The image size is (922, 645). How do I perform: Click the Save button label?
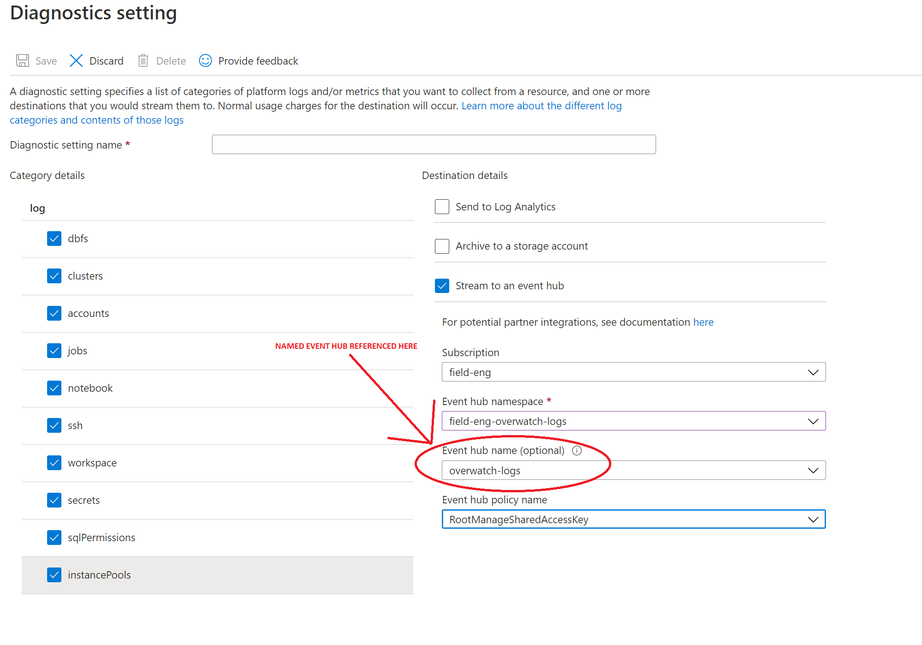(x=46, y=61)
